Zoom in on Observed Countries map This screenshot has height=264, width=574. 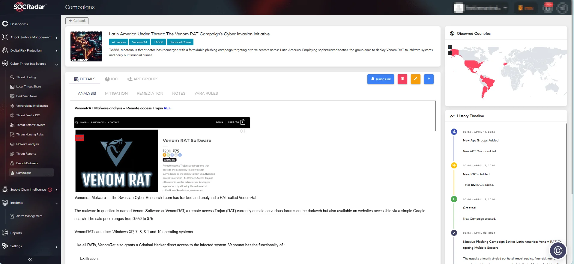450,47
